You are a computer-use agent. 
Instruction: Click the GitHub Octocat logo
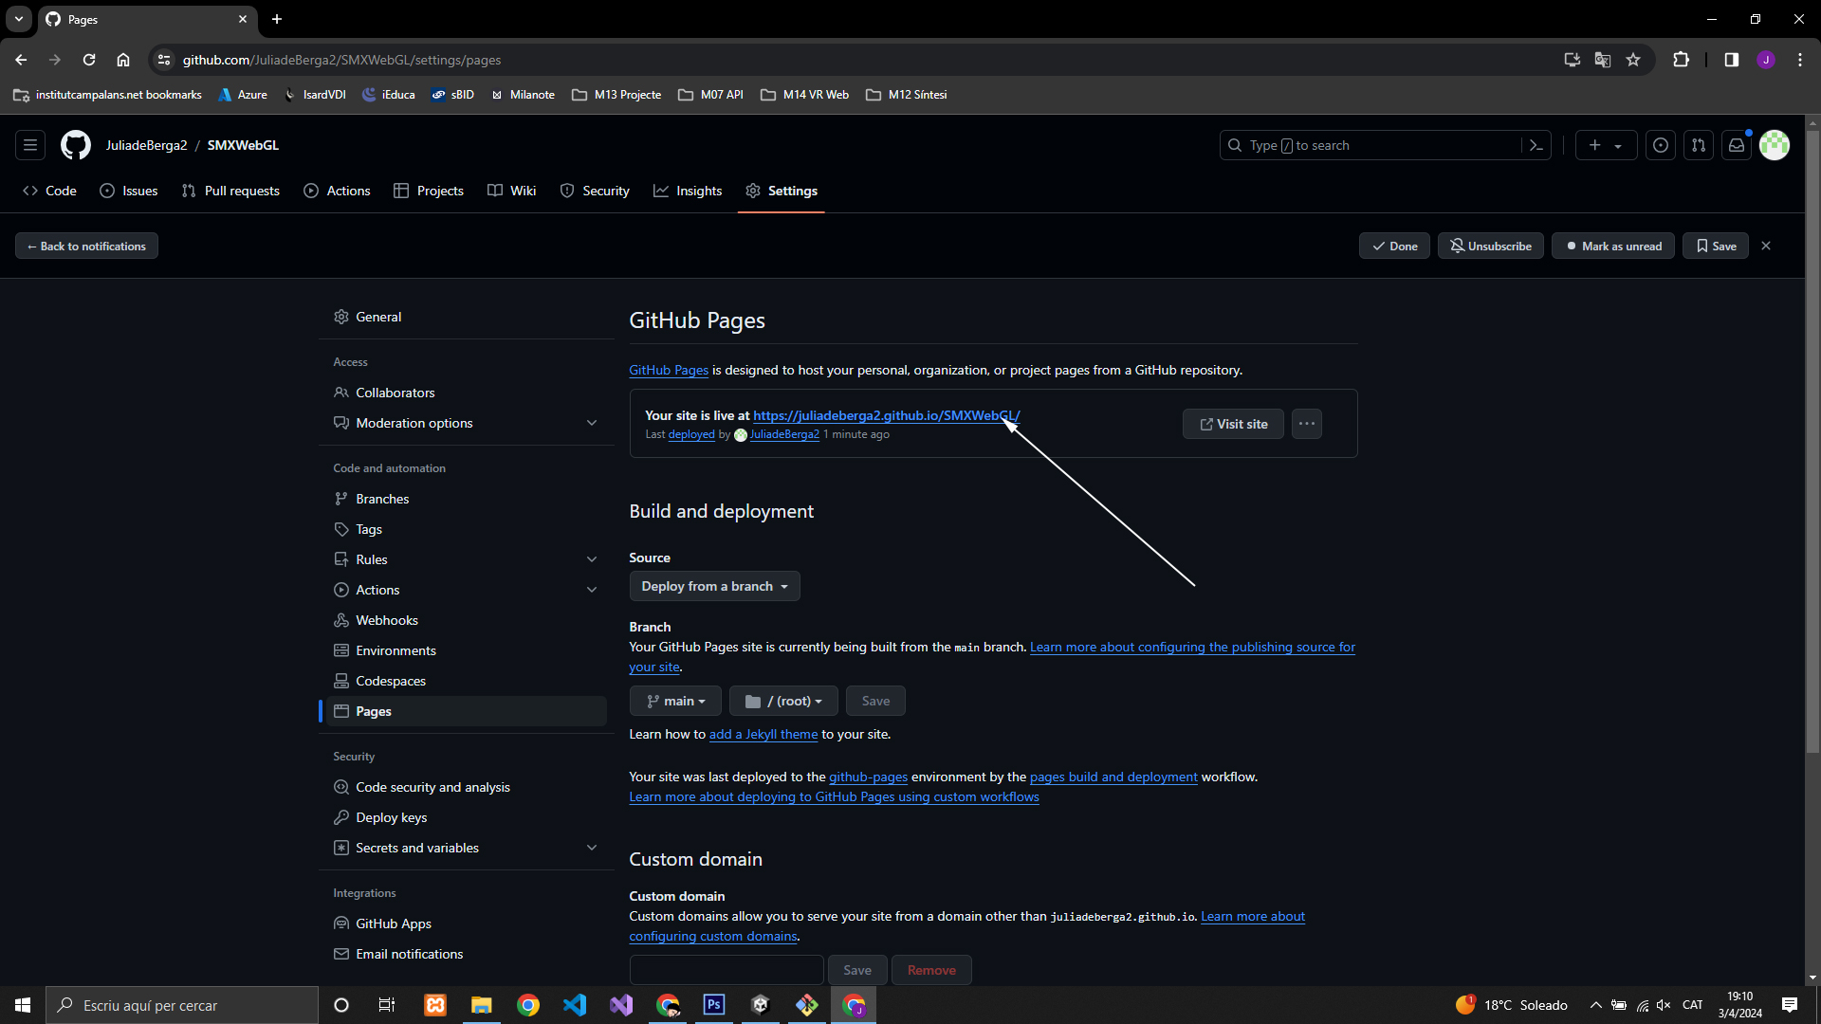[x=76, y=145]
